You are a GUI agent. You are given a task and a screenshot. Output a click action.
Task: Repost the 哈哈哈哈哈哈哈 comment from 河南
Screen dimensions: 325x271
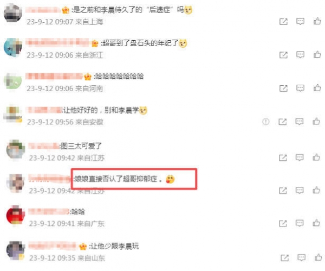pos(283,88)
